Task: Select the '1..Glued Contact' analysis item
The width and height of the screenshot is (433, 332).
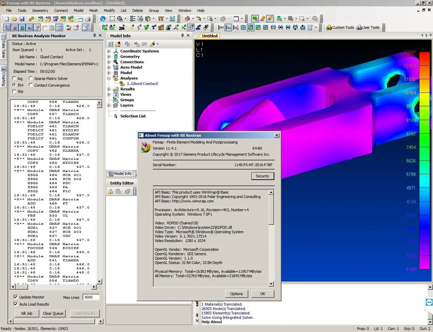Action: tap(142, 84)
